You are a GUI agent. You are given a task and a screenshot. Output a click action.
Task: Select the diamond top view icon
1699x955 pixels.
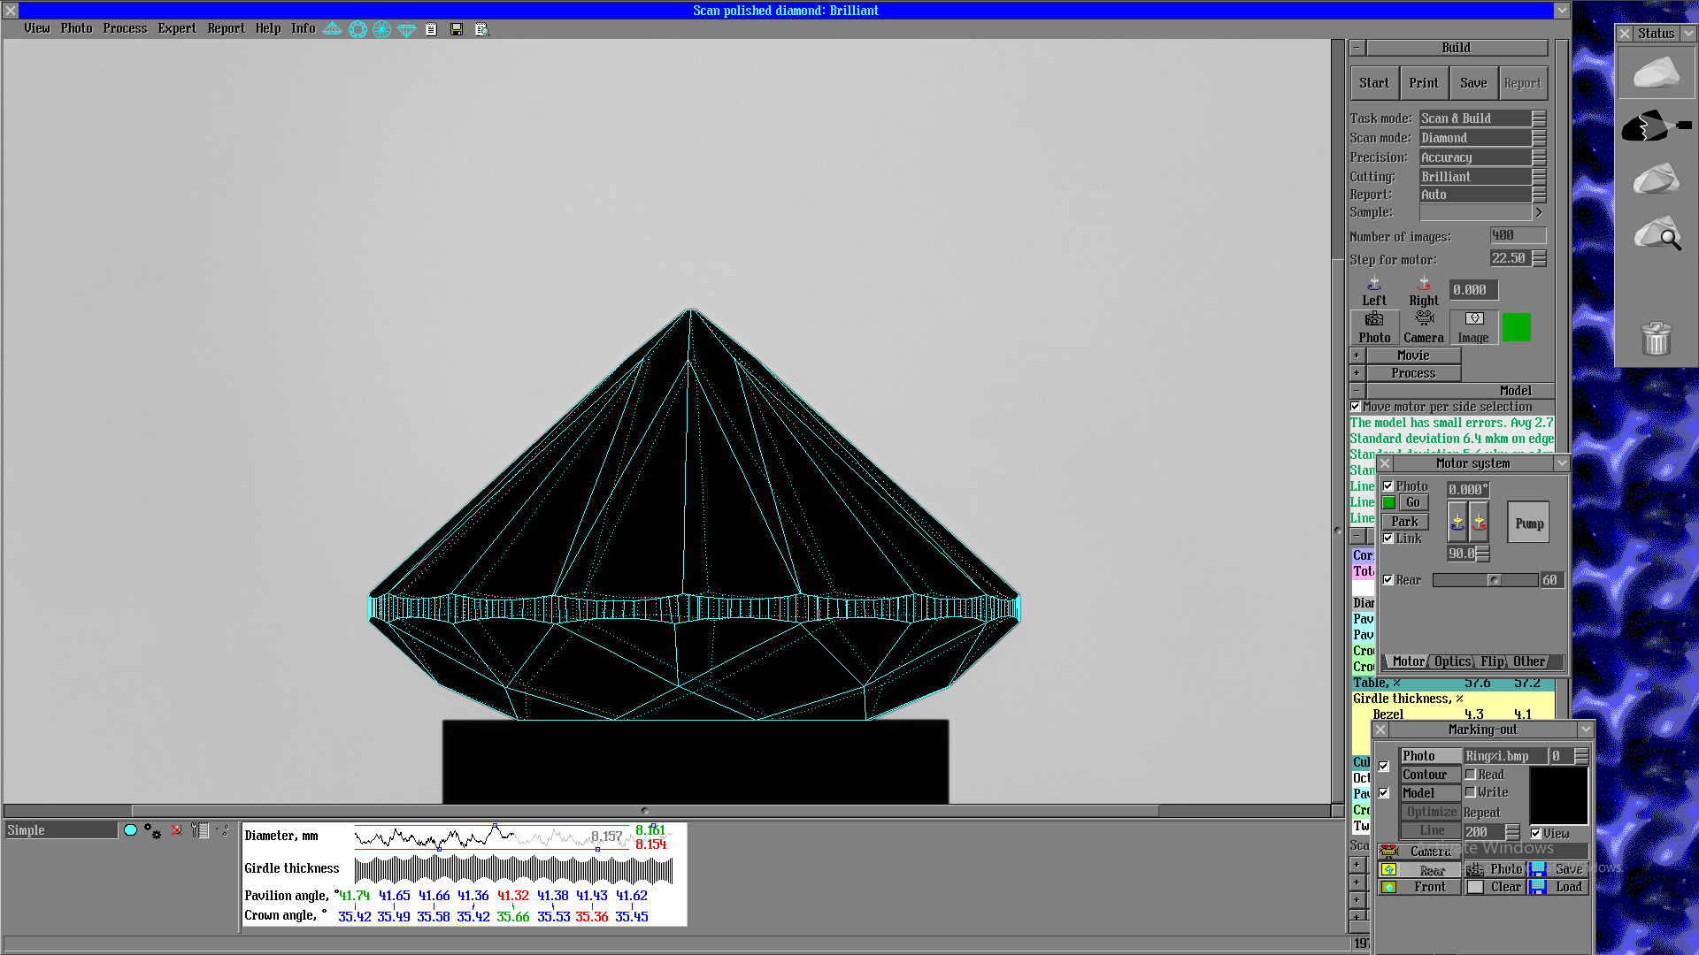click(x=357, y=29)
